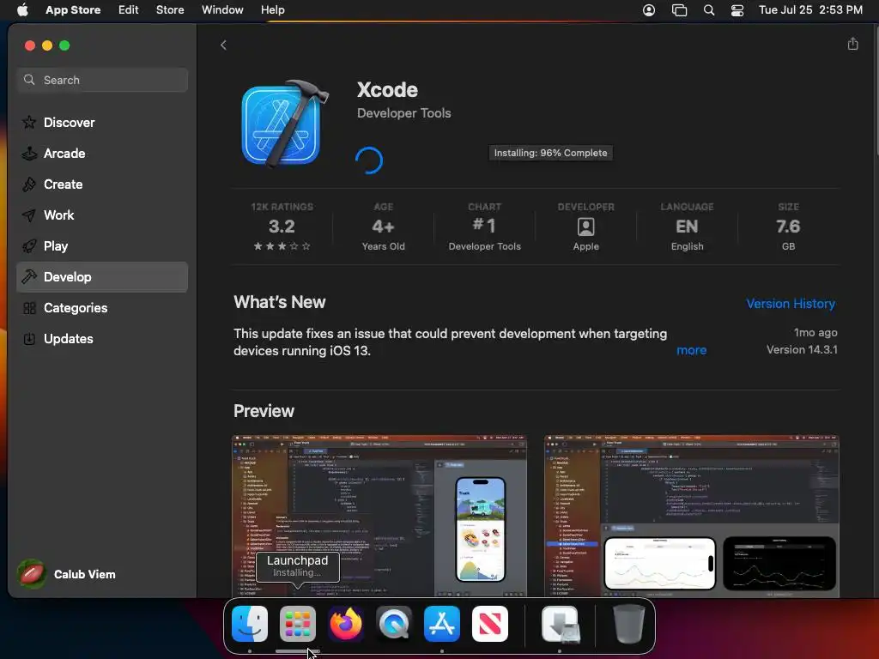Click the Stage Manager menu bar icon
The image size is (879, 659).
pos(679,10)
